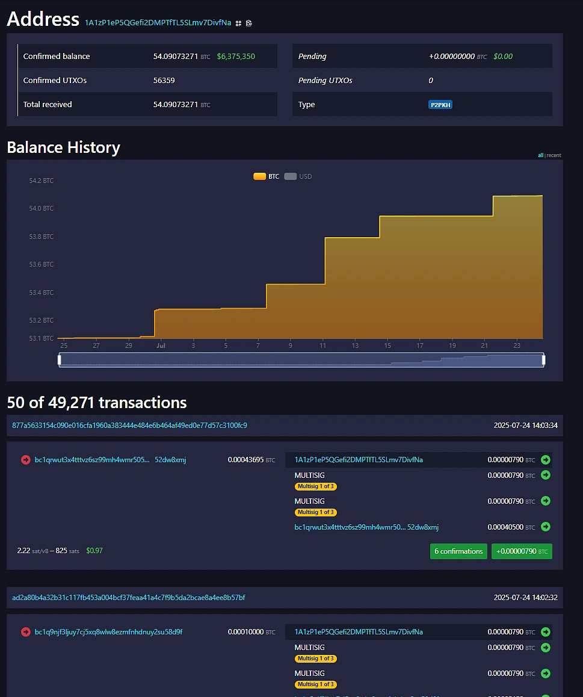Click the Multisig 1 of 3 tag
The height and width of the screenshot is (697, 583).
[315, 486]
